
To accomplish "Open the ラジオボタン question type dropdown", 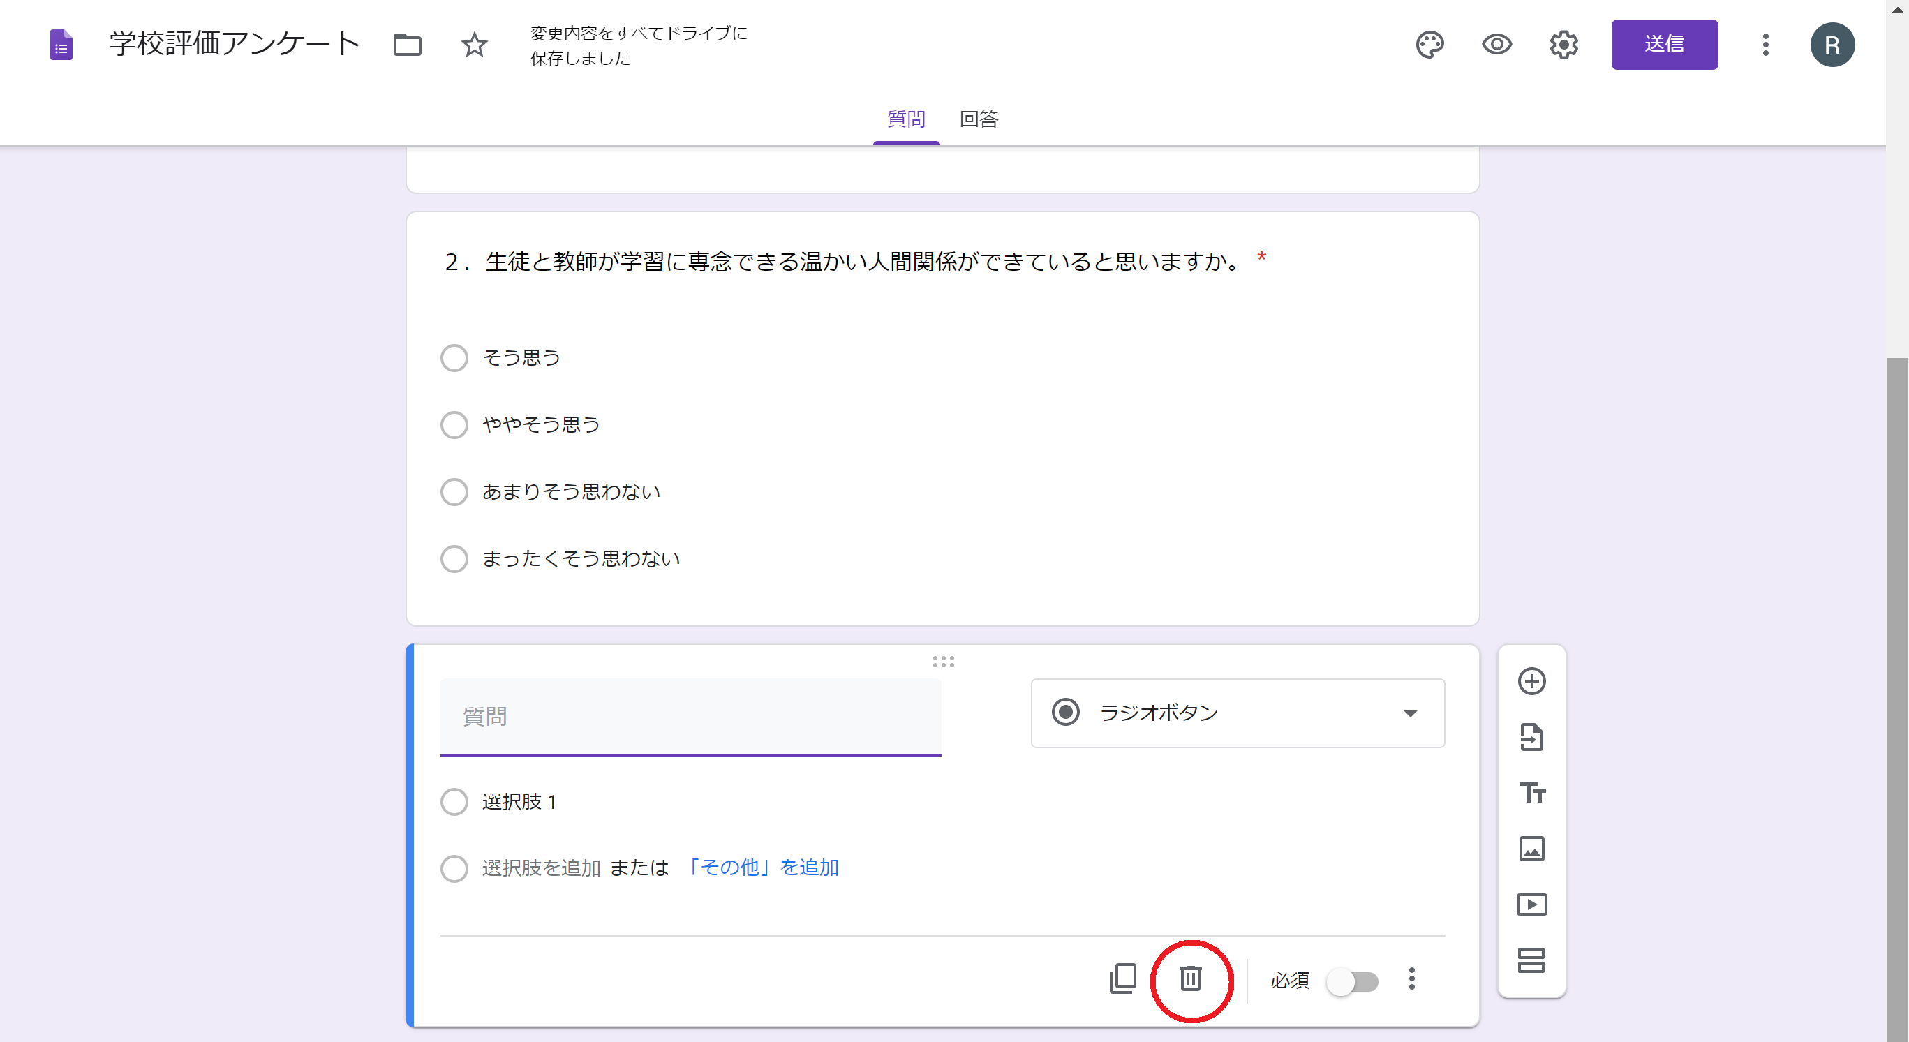I will pos(1238,713).
